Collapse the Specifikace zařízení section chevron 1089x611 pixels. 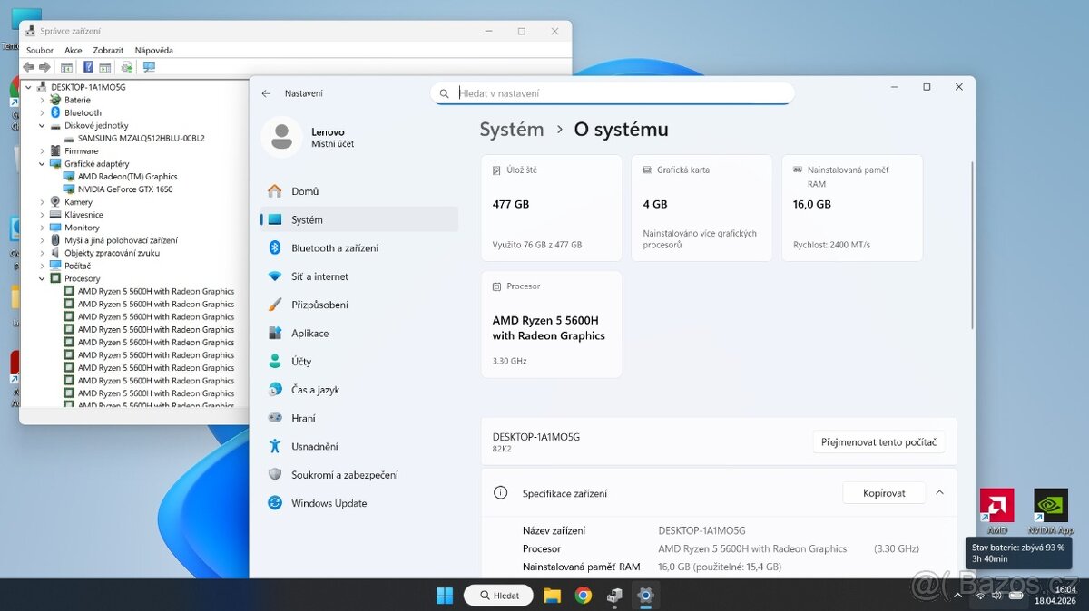(x=939, y=492)
